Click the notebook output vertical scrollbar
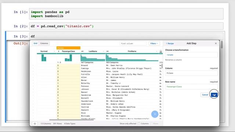The height and width of the screenshot is (132, 235). [x=222, y=45]
